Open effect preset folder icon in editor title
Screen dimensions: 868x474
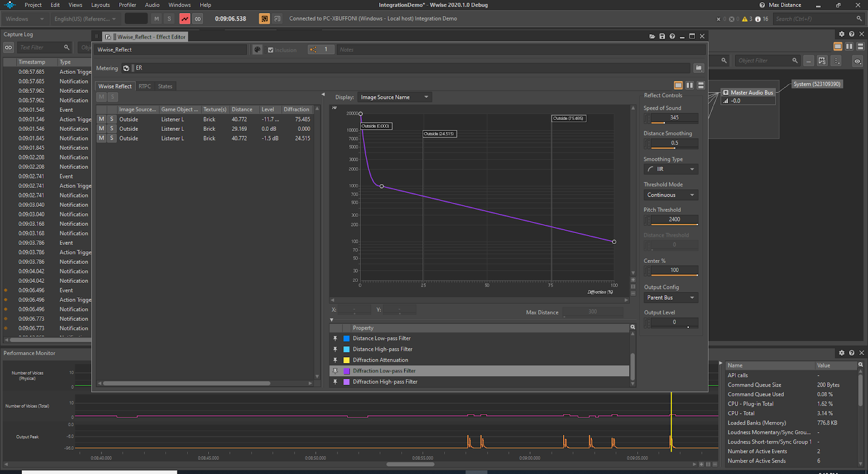pos(652,36)
